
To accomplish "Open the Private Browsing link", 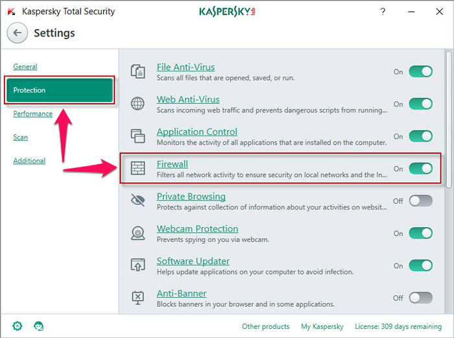I will pyautogui.click(x=191, y=197).
